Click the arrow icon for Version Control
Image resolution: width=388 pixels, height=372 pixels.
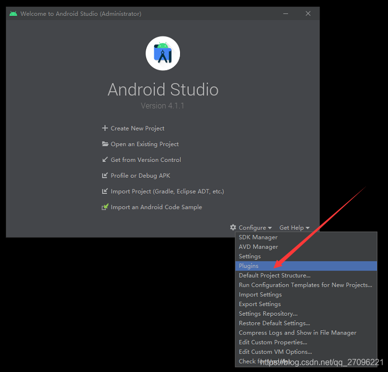pyautogui.click(x=105, y=159)
